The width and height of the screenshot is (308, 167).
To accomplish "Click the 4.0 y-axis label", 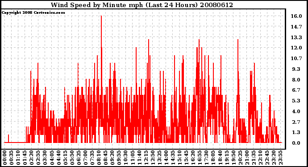I will (296, 111).
